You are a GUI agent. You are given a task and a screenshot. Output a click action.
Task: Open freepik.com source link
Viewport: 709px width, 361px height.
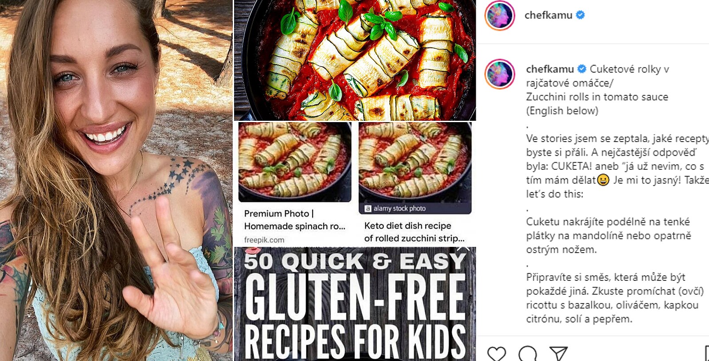point(264,240)
